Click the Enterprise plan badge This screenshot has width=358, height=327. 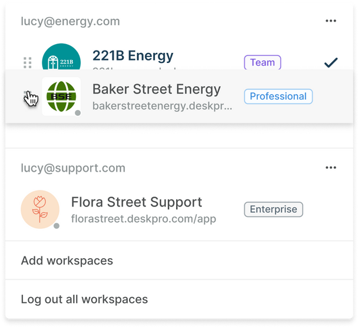[x=273, y=209]
